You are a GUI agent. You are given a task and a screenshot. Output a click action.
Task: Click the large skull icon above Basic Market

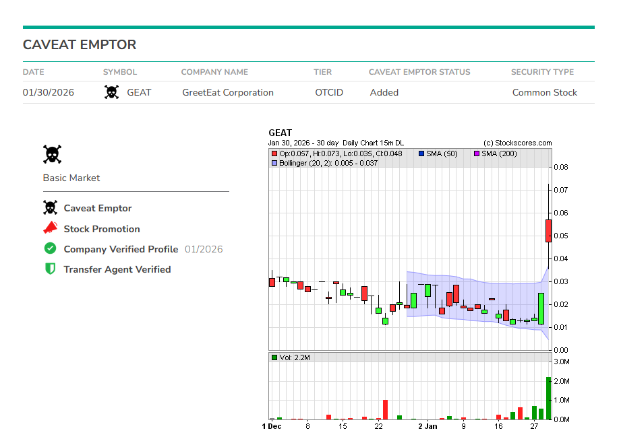[52, 154]
